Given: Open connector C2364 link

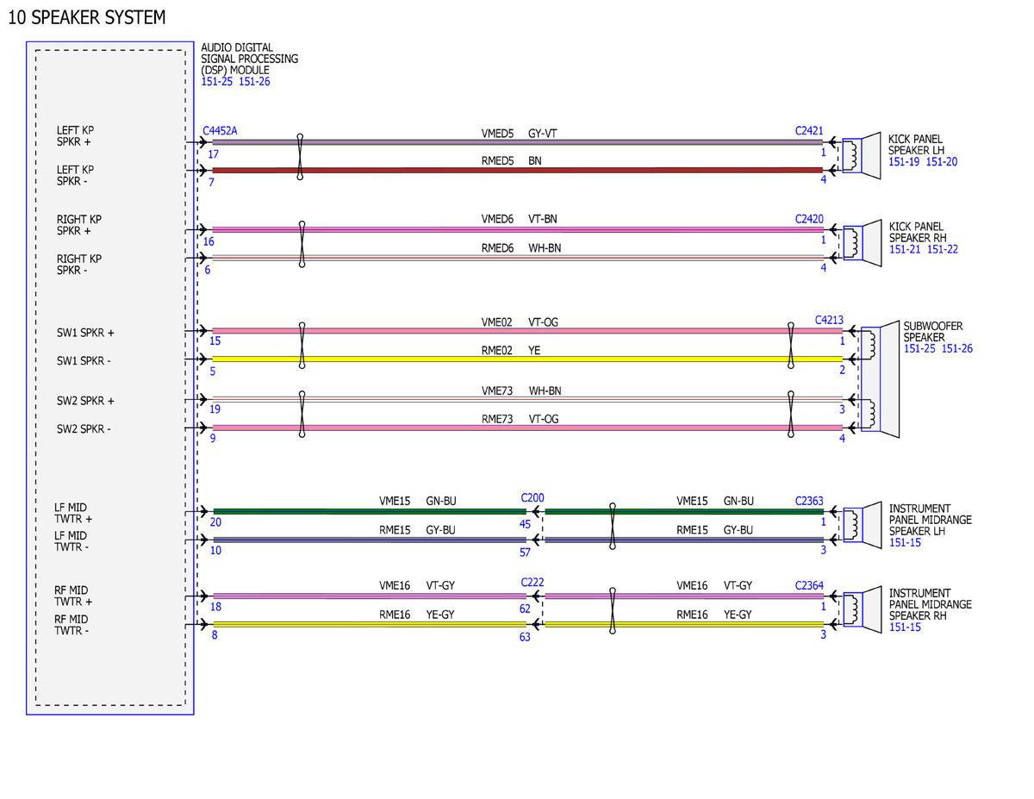Looking at the screenshot, I should coord(809,585).
